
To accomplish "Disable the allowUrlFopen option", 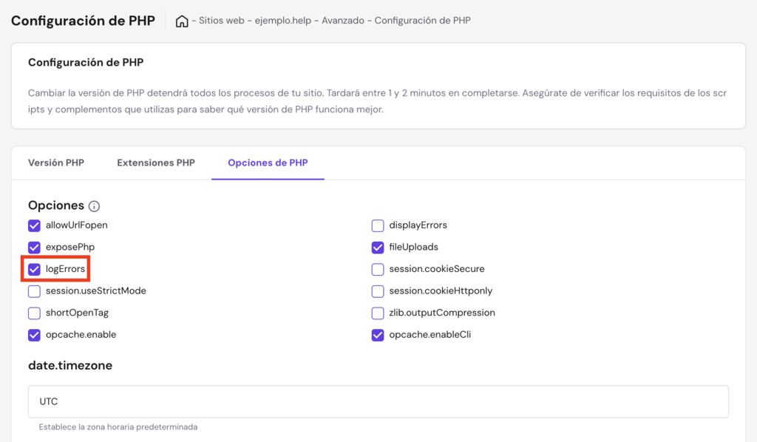I will point(33,225).
